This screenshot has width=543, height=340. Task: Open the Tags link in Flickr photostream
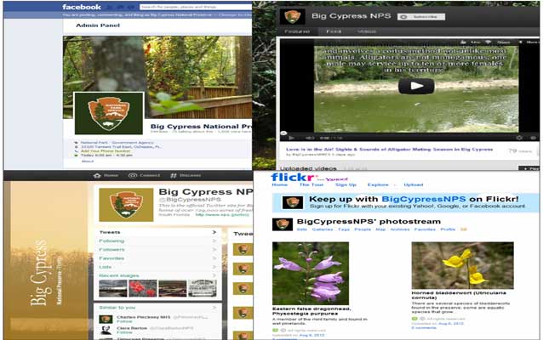344,229
